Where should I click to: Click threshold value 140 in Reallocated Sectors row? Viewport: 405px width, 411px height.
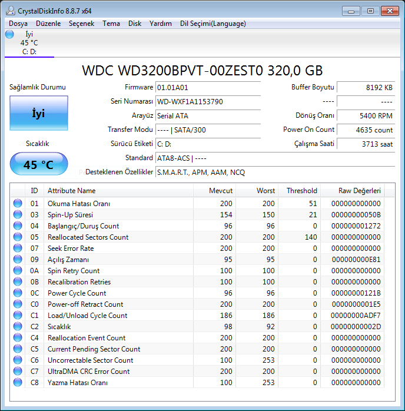311,237
